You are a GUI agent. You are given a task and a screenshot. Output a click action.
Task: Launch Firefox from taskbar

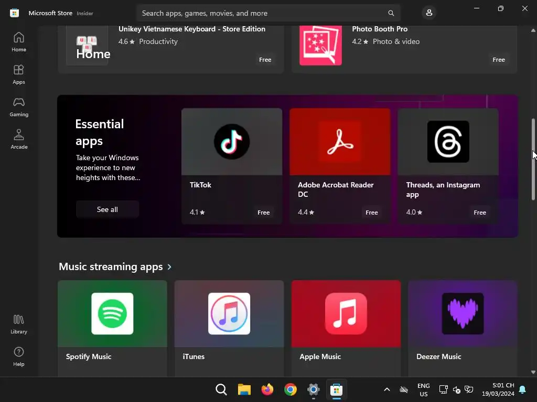coord(267,389)
